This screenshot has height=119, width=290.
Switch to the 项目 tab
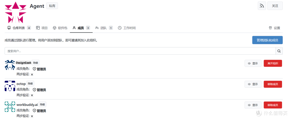pos(42,28)
